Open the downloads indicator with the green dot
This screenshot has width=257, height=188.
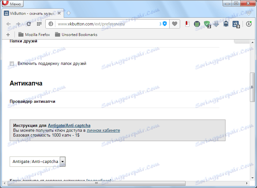coord(249,24)
